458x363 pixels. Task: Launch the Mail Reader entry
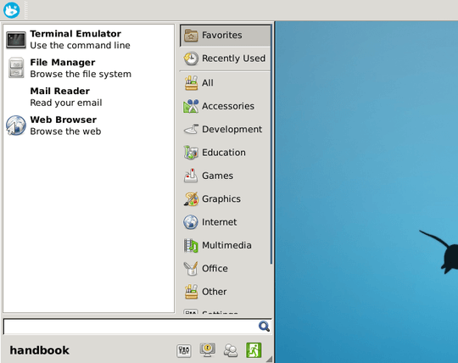coord(88,97)
